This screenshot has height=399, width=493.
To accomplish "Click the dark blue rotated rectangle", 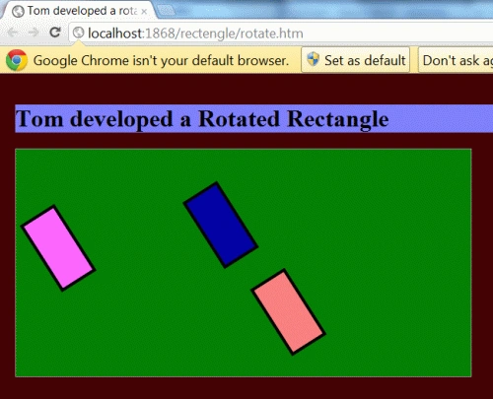I will pyautogui.click(x=221, y=225).
